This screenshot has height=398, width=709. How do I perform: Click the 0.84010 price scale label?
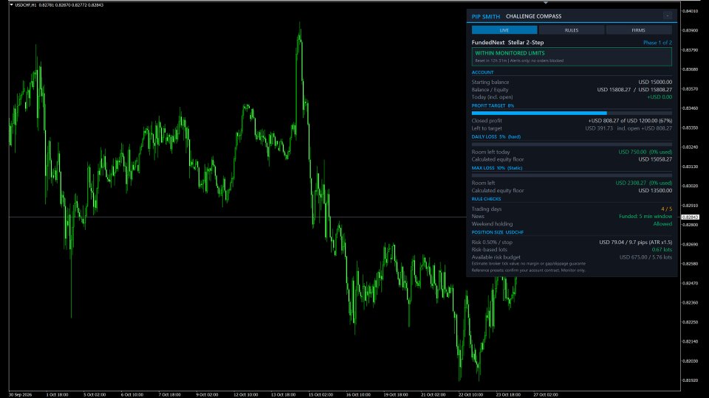click(x=690, y=11)
